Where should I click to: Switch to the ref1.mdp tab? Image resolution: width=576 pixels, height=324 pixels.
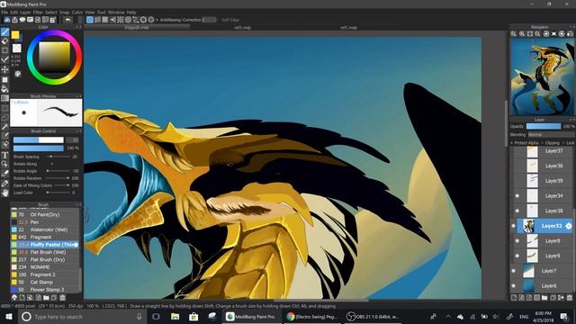[348, 28]
